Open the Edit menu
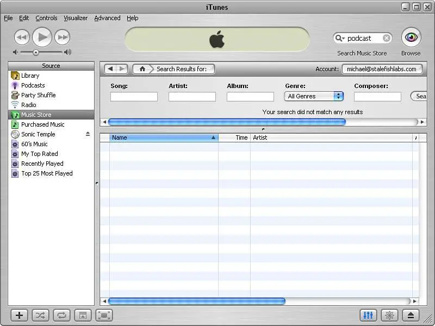The height and width of the screenshot is (326, 435). (x=24, y=18)
